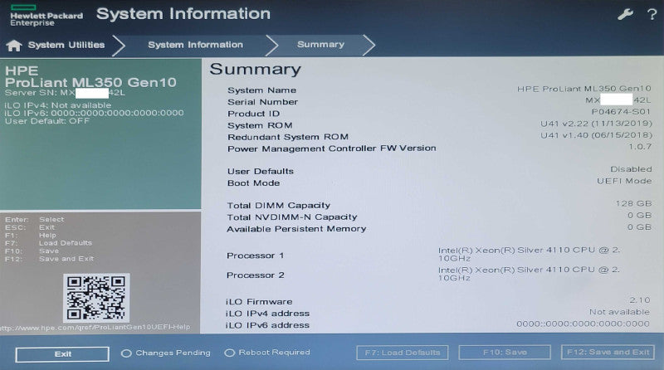Click the Changes Pending indicator circle
The height and width of the screenshot is (370, 664).
[126, 353]
